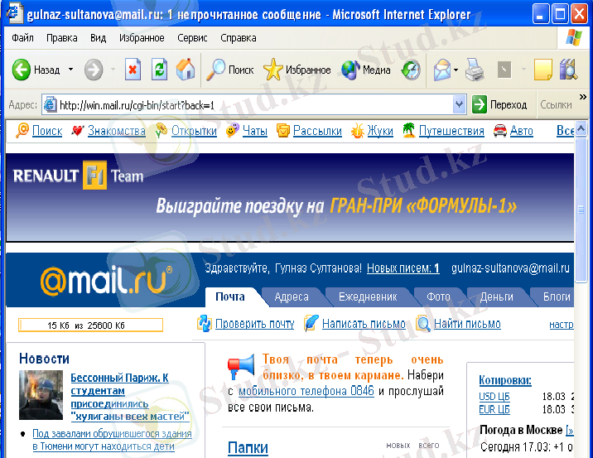Screen dimensions: 593x458
Task: Open the Котировки link
Action: click(x=505, y=380)
